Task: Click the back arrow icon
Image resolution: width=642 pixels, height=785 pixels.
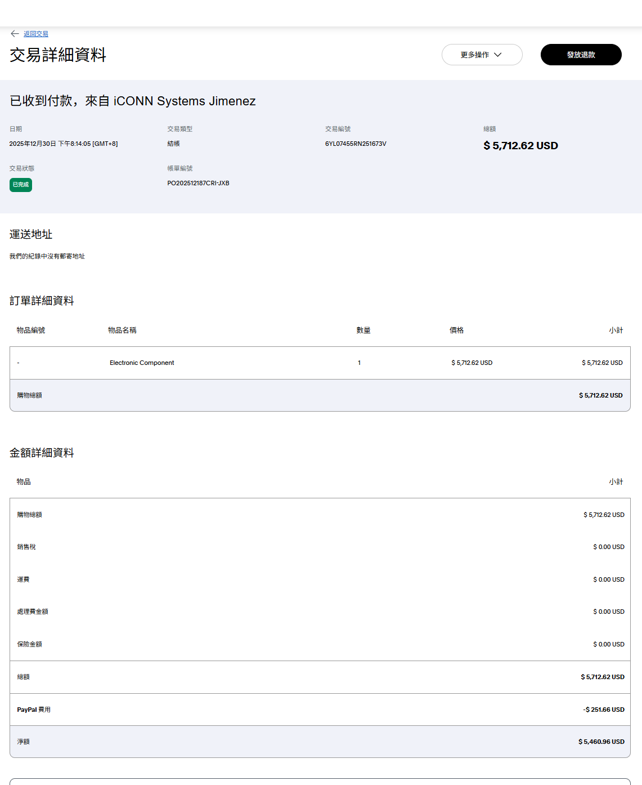Action: click(x=15, y=34)
